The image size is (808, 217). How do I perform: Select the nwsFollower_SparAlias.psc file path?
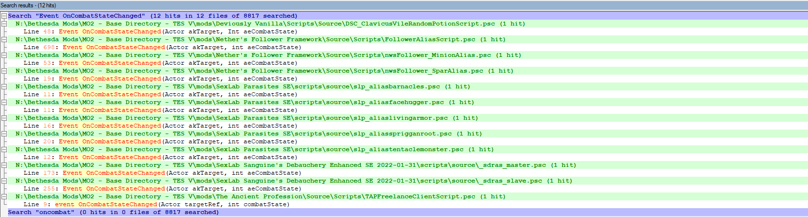(264, 71)
